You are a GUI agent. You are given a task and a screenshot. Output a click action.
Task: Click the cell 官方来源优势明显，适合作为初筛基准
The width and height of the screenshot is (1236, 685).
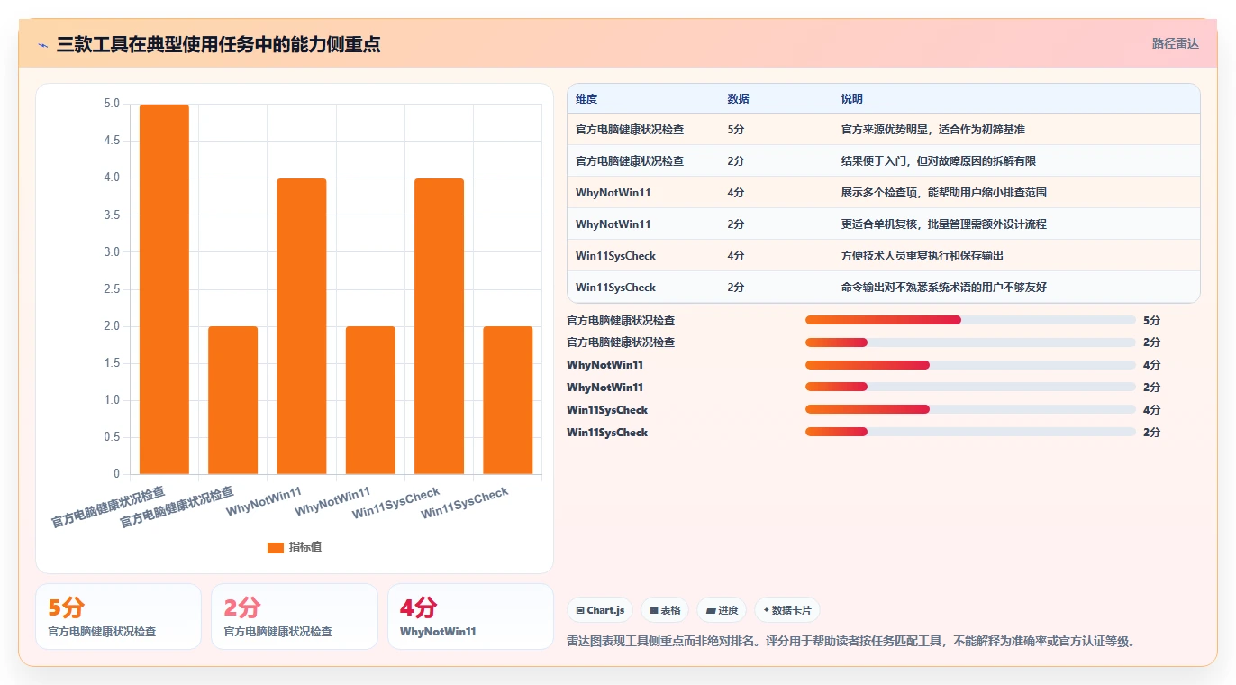coord(933,130)
